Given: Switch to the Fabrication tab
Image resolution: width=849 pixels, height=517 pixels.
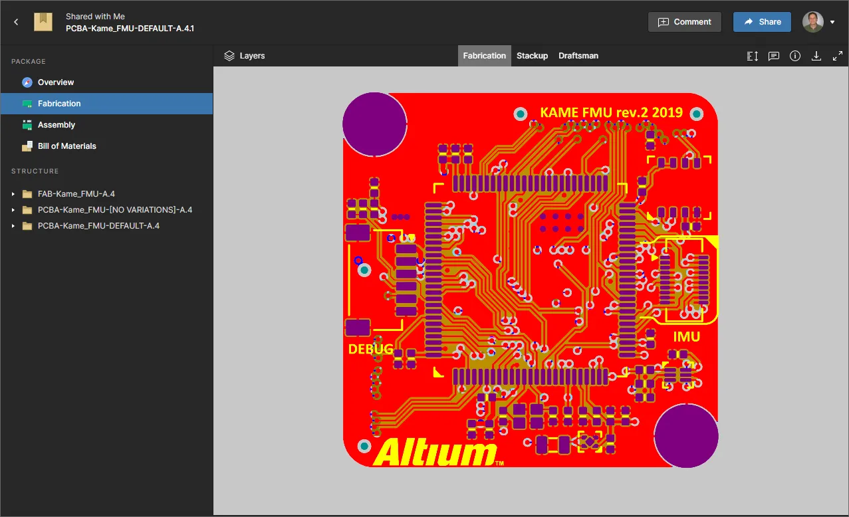Looking at the screenshot, I should pyautogui.click(x=485, y=56).
